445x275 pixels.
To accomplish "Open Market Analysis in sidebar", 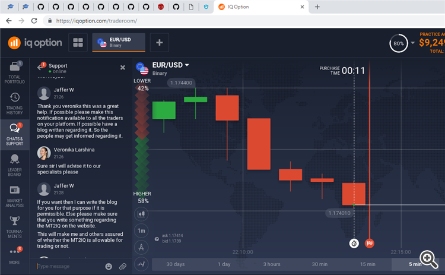I will click(14, 196).
